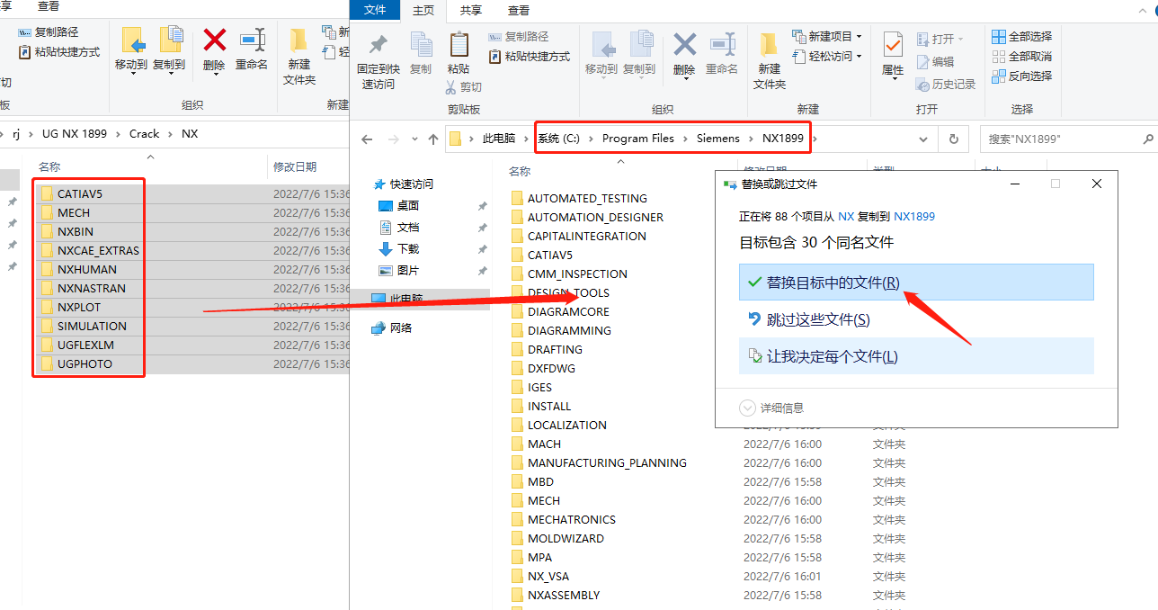Image resolution: width=1158 pixels, height=610 pixels.
Task: Open the address bar history dropdown
Action: [923, 139]
